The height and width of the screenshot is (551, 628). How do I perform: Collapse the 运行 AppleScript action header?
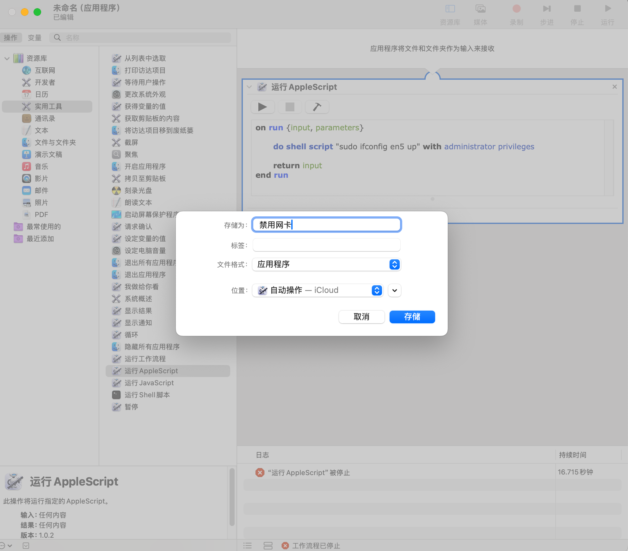(x=249, y=87)
